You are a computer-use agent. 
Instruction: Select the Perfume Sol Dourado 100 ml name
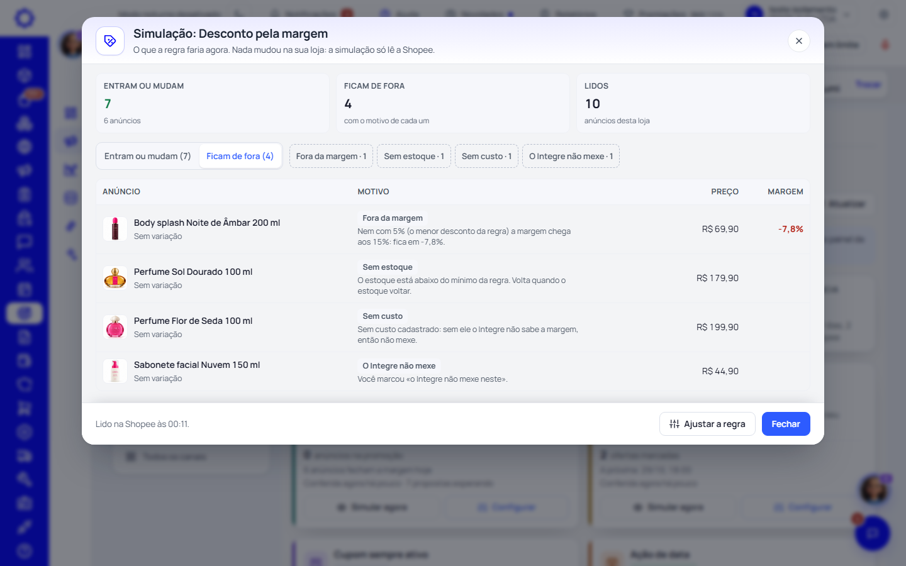pos(193,272)
